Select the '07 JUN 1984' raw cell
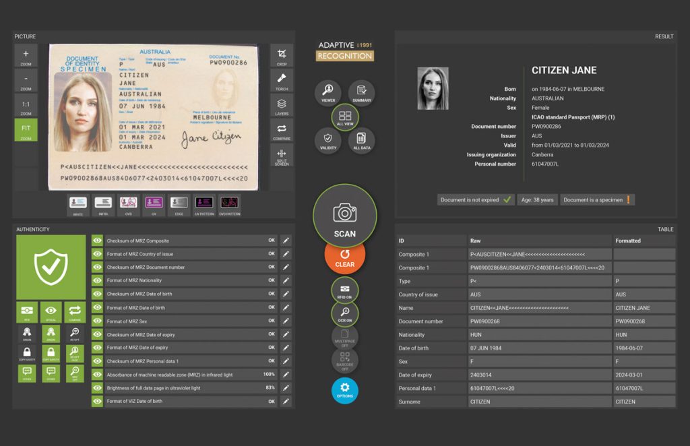The width and height of the screenshot is (690, 446). (540, 348)
